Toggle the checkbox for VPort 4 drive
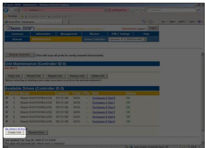Screen dimensions: 205x148 [7, 117]
